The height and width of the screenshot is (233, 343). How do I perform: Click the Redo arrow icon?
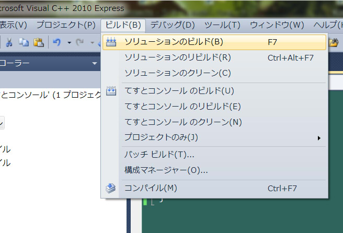(80, 42)
